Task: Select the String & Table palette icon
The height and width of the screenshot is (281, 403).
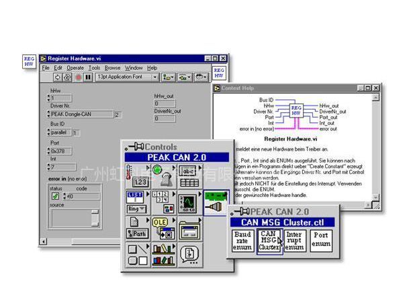Action: pos(189,176)
